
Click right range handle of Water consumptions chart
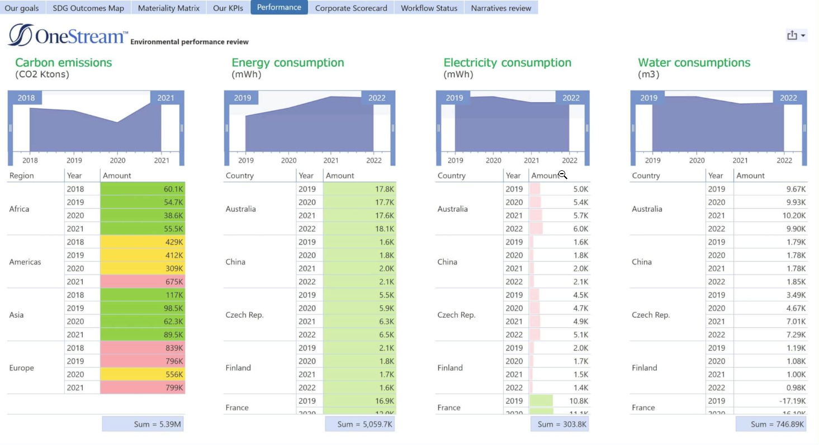tap(804, 128)
